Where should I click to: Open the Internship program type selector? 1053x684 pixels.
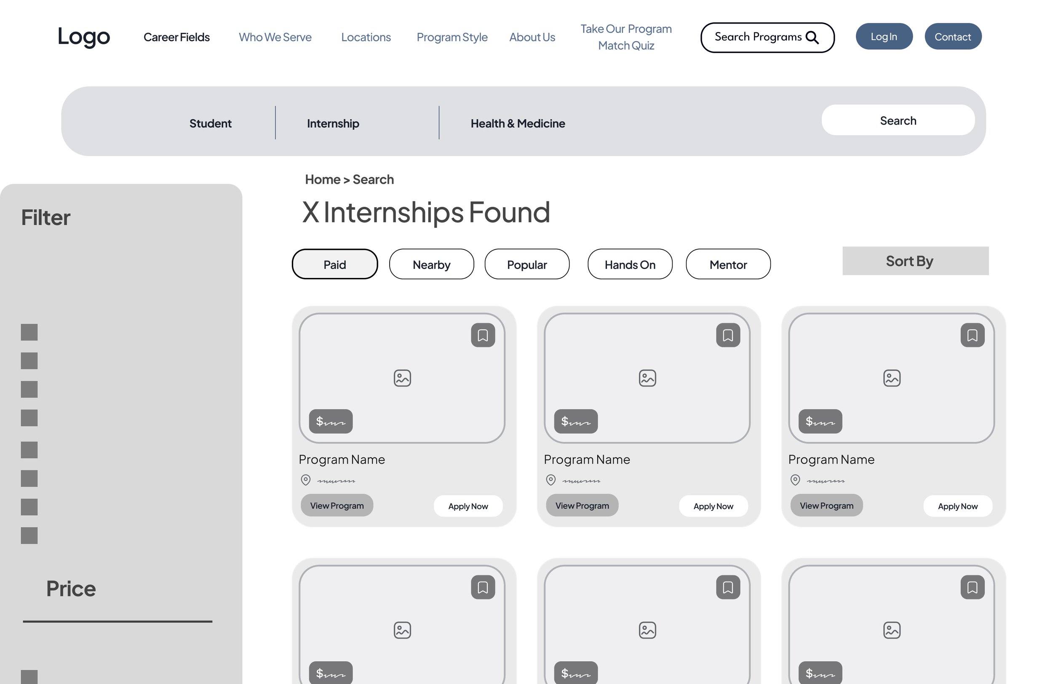[333, 123]
